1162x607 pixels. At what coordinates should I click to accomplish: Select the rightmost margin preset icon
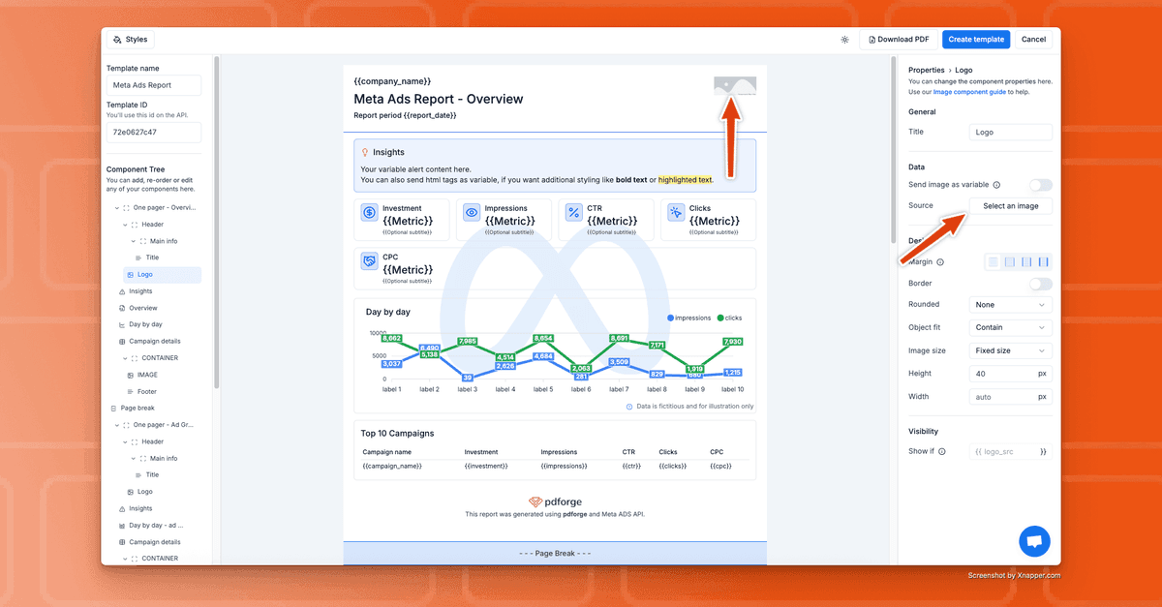[1043, 263]
